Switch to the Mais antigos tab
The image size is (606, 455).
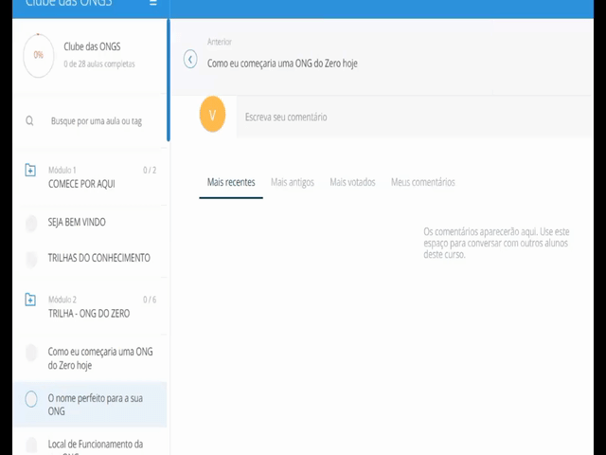coord(292,182)
